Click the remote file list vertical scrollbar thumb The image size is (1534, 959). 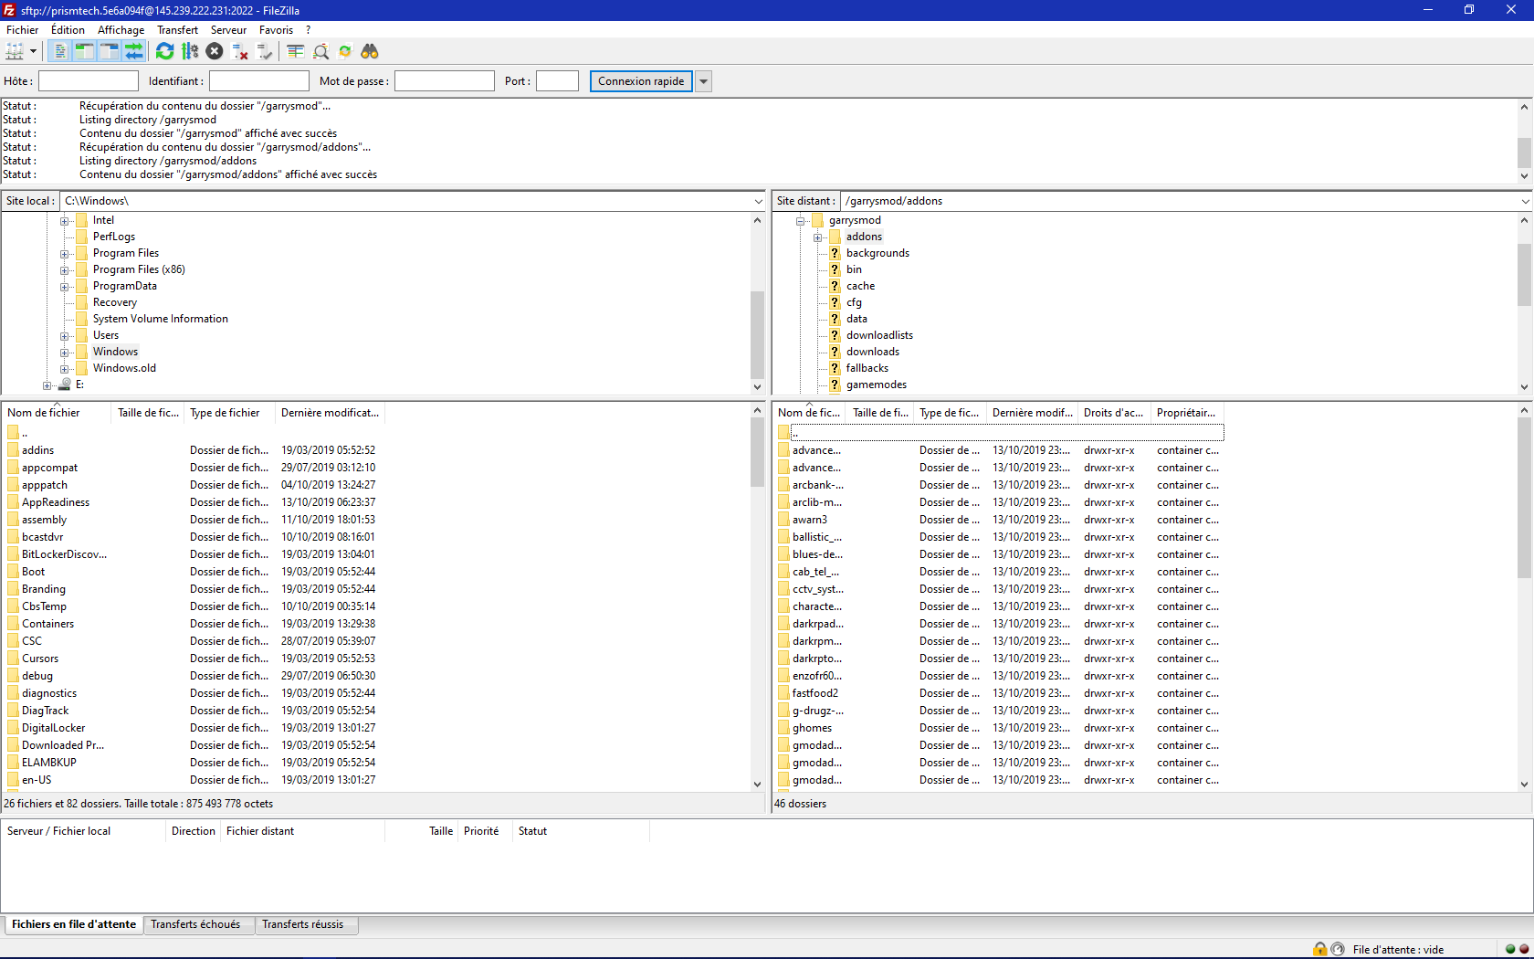coord(1524,499)
